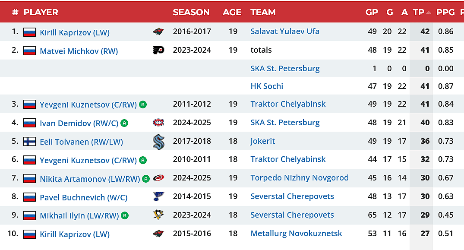Click the Montreal Canadiens logo beside Ivan Demidov
Image resolution: width=464 pixels, height=250 pixels.
pyautogui.click(x=158, y=123)
